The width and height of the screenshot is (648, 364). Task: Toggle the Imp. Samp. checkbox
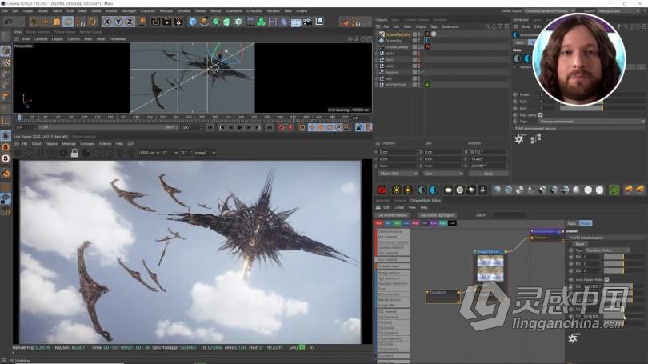tap(541, 115)
